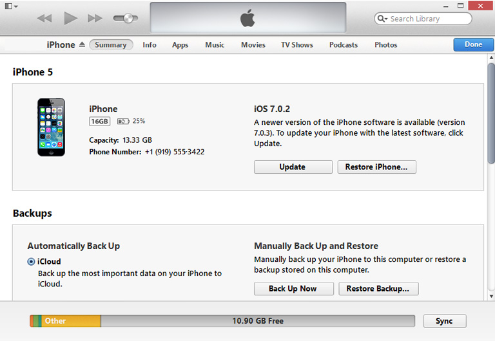Click the Other segment of storage bar
The height and width of the screenshot is (341, 495).
71,321
